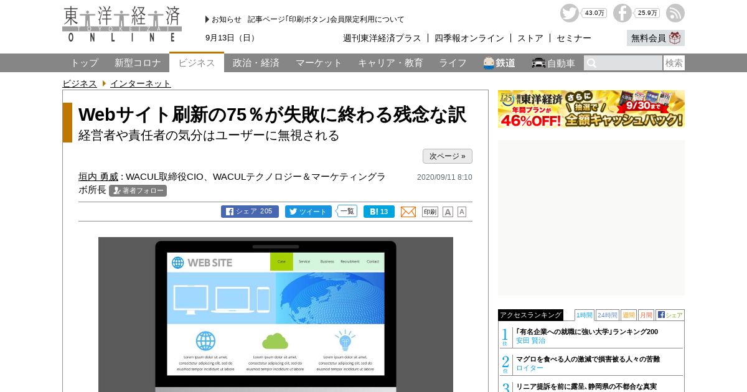Click the gift icon beside 無料会員
This screenshot has height=392, width=747.
point(675,38)
